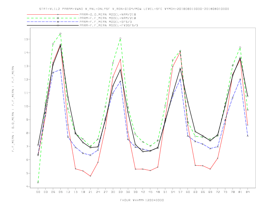Click x-axis tick label 57

point(180,192)
